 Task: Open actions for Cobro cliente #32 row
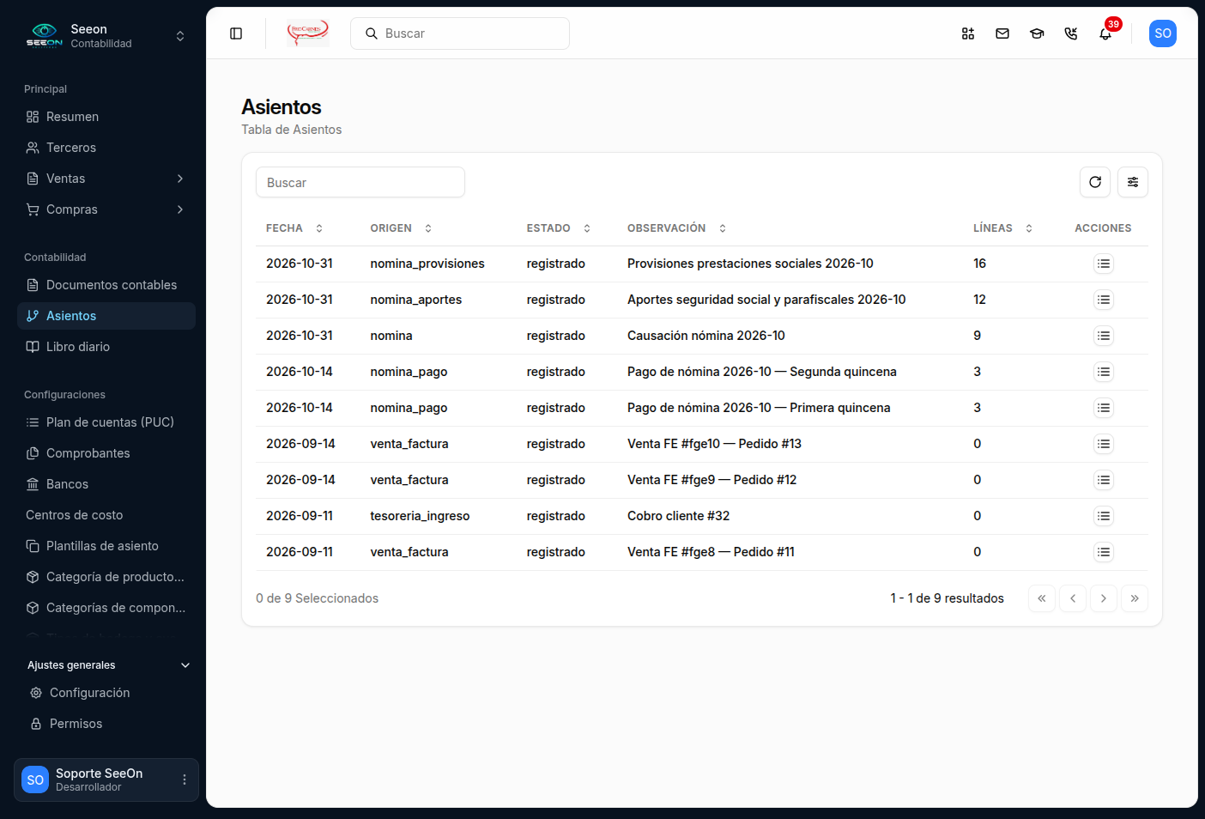1104,516
